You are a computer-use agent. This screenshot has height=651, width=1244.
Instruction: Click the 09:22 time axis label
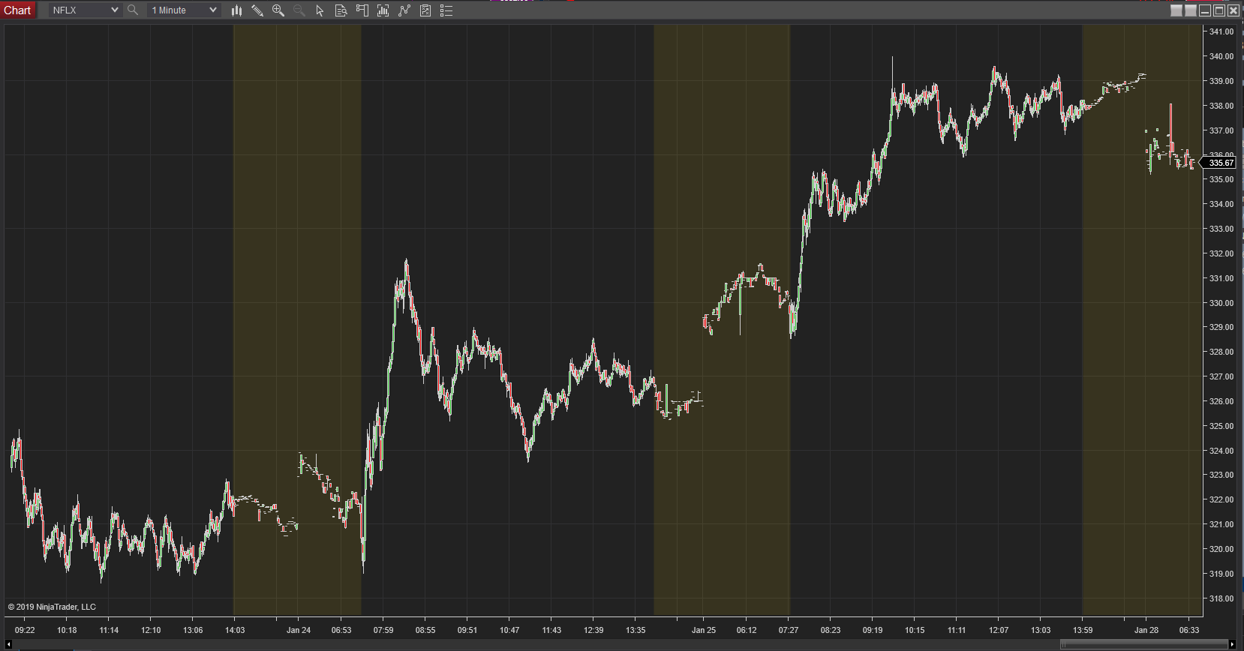(x=25, y=630)
